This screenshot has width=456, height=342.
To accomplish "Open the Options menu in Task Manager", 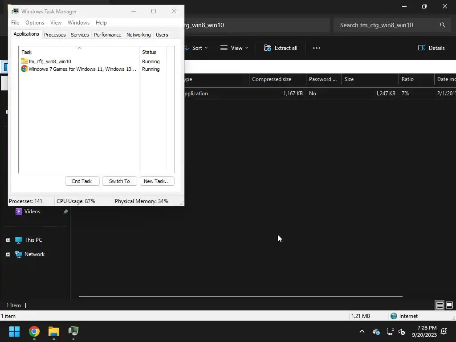I will [x=35, y=23].
